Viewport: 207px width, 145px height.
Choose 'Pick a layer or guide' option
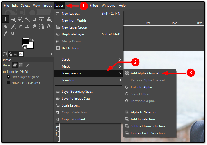tap(23, 77)
